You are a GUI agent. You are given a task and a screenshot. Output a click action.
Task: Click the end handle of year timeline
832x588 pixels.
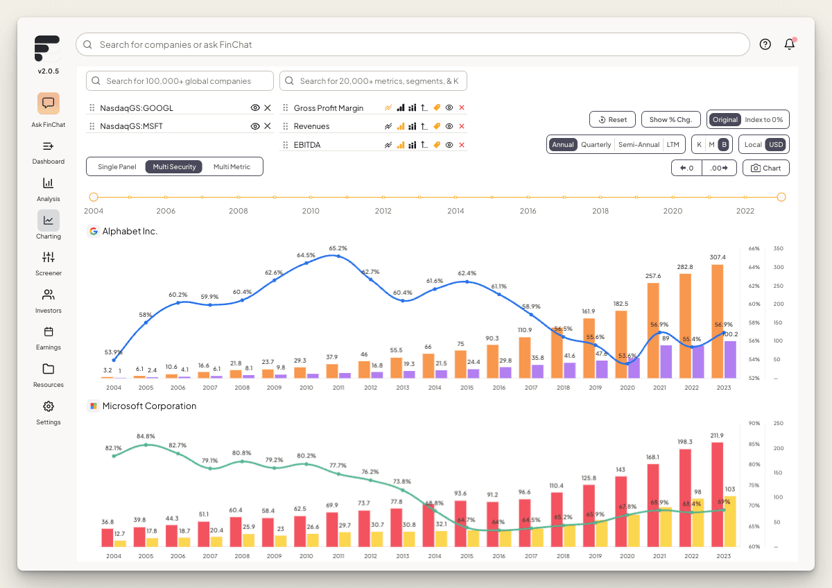pyautogui.click(x=781, y=197)
